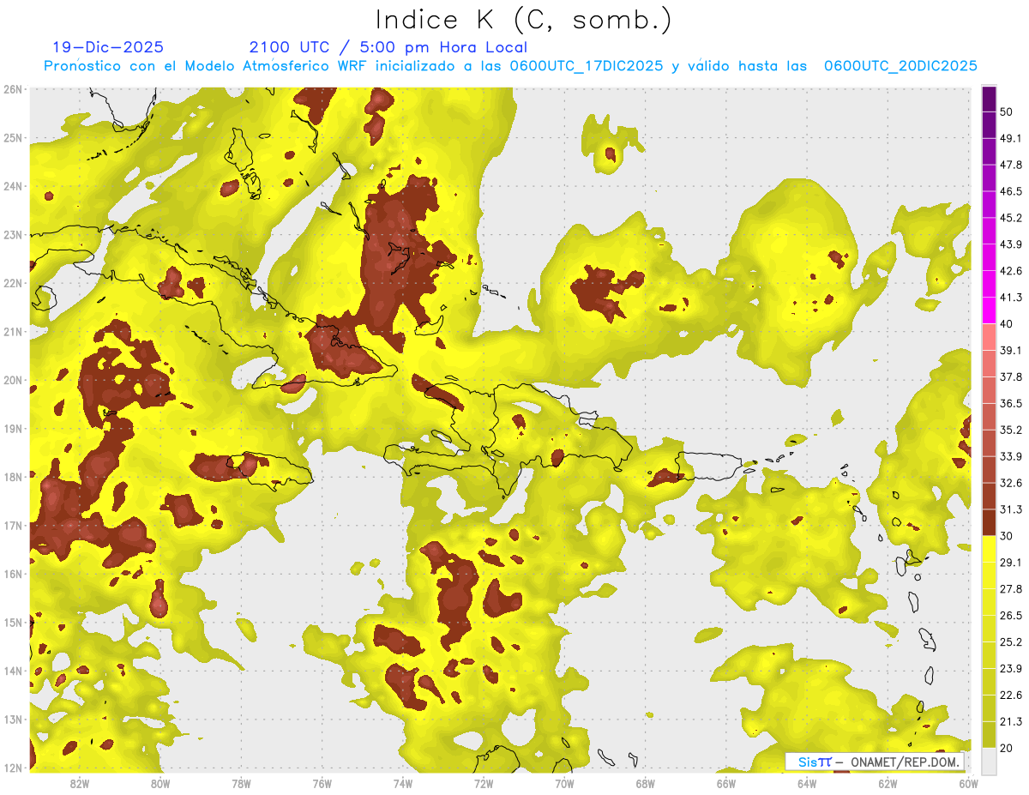Image resolution: width=1029 pixels, height=795 pixels.
Task: Click the "21N" latitude label
Action: click(13, 332)
